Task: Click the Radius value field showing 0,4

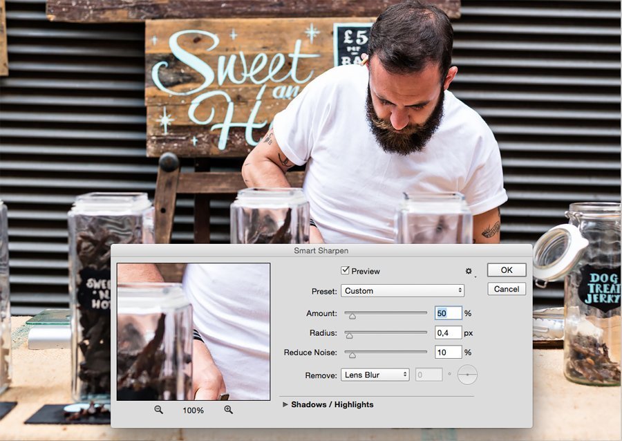Action: 449,332
